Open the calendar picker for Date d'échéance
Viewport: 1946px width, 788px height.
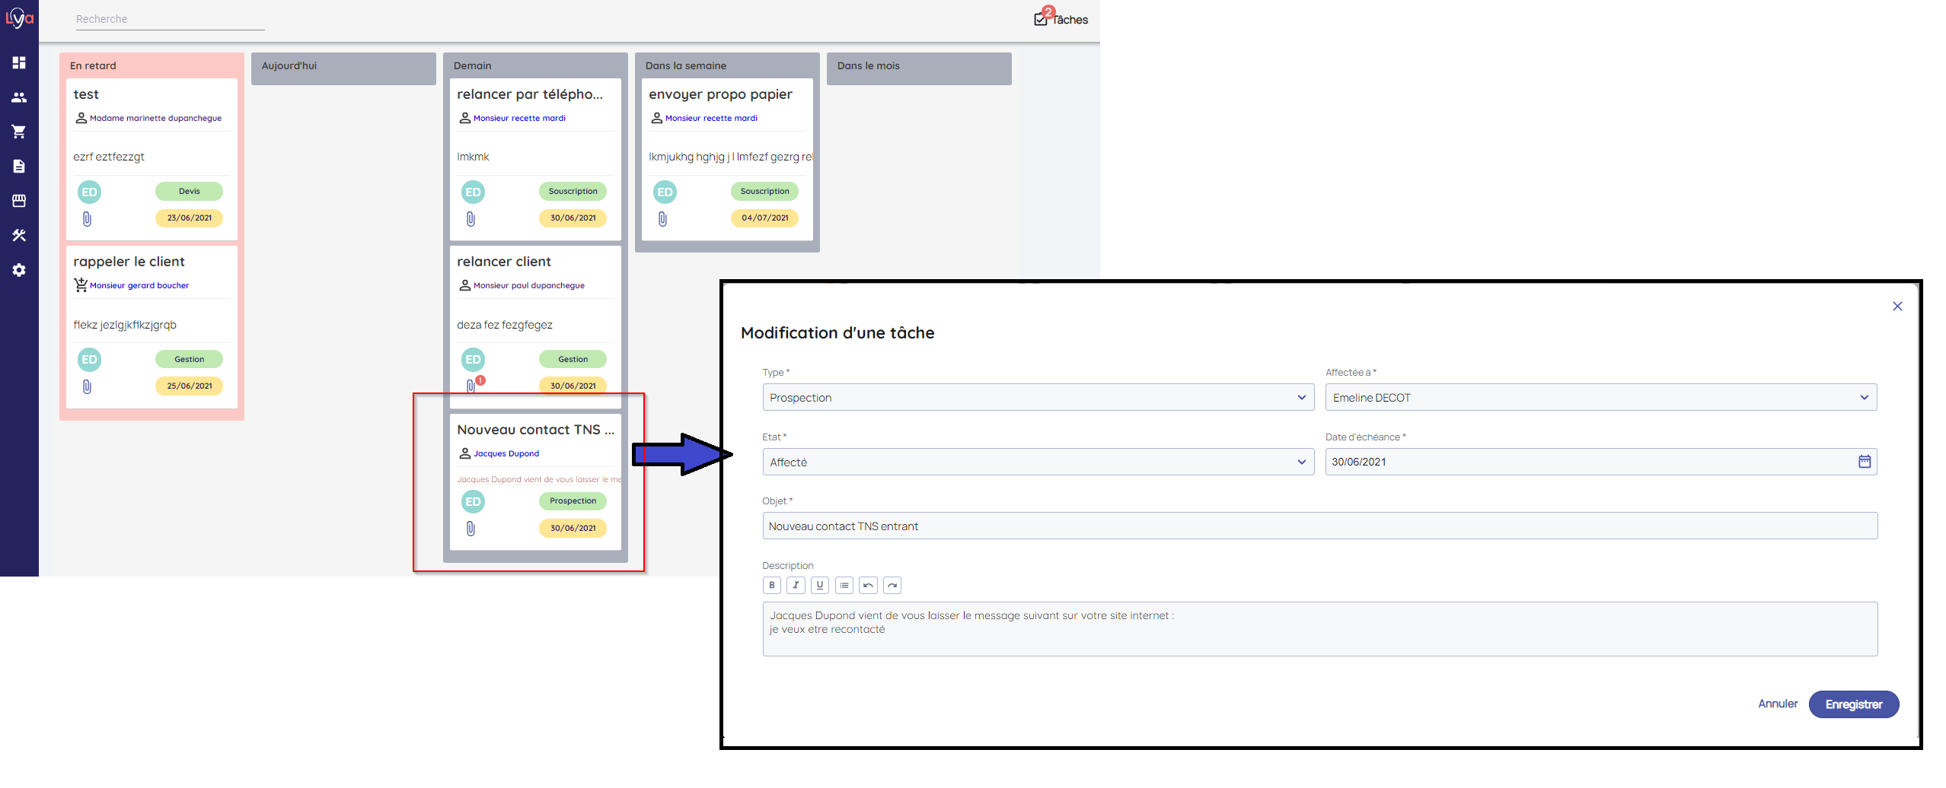[x=1864, y=462]
